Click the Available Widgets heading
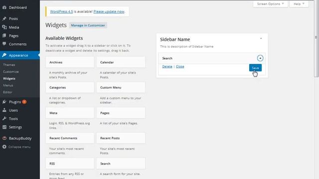This screenshot has width=319, height=179. coord(64,38)
